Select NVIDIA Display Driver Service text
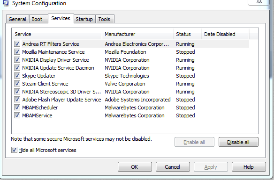This screenshot has width=274, height=180. click(x=55, y=60)
